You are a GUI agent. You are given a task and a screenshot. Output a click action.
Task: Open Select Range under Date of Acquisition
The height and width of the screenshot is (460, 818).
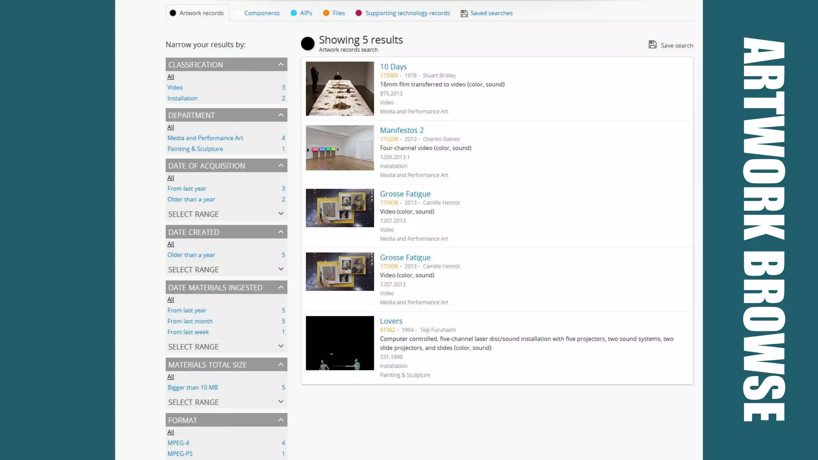[x=226, y=214]
